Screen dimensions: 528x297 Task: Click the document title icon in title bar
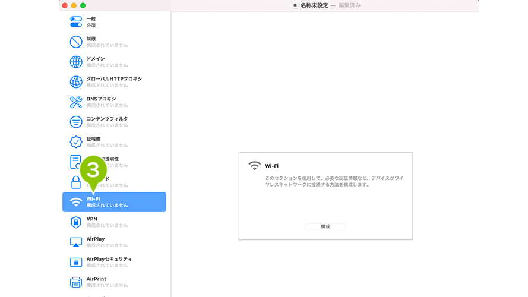(295, 5)
